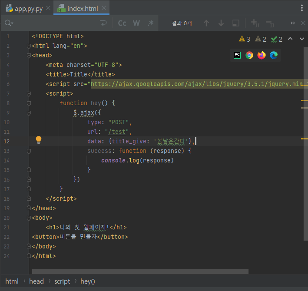Click the '<title>Title</title>' line

[80, 74]
